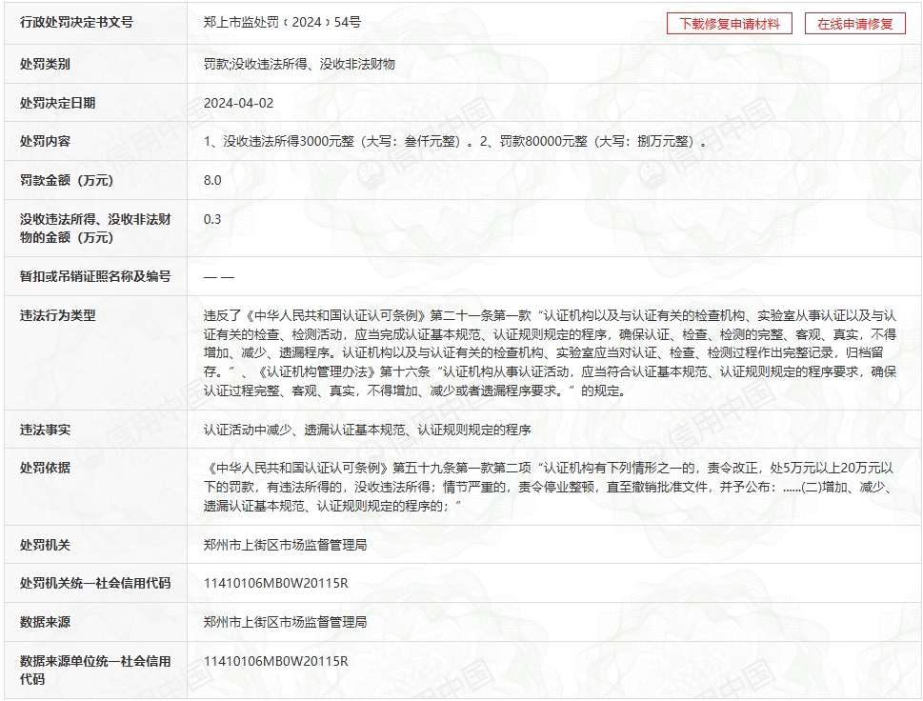Click the confiscated amount value 0.3
The height and width of the screenshot is (701, 923).
pos(212,219)
